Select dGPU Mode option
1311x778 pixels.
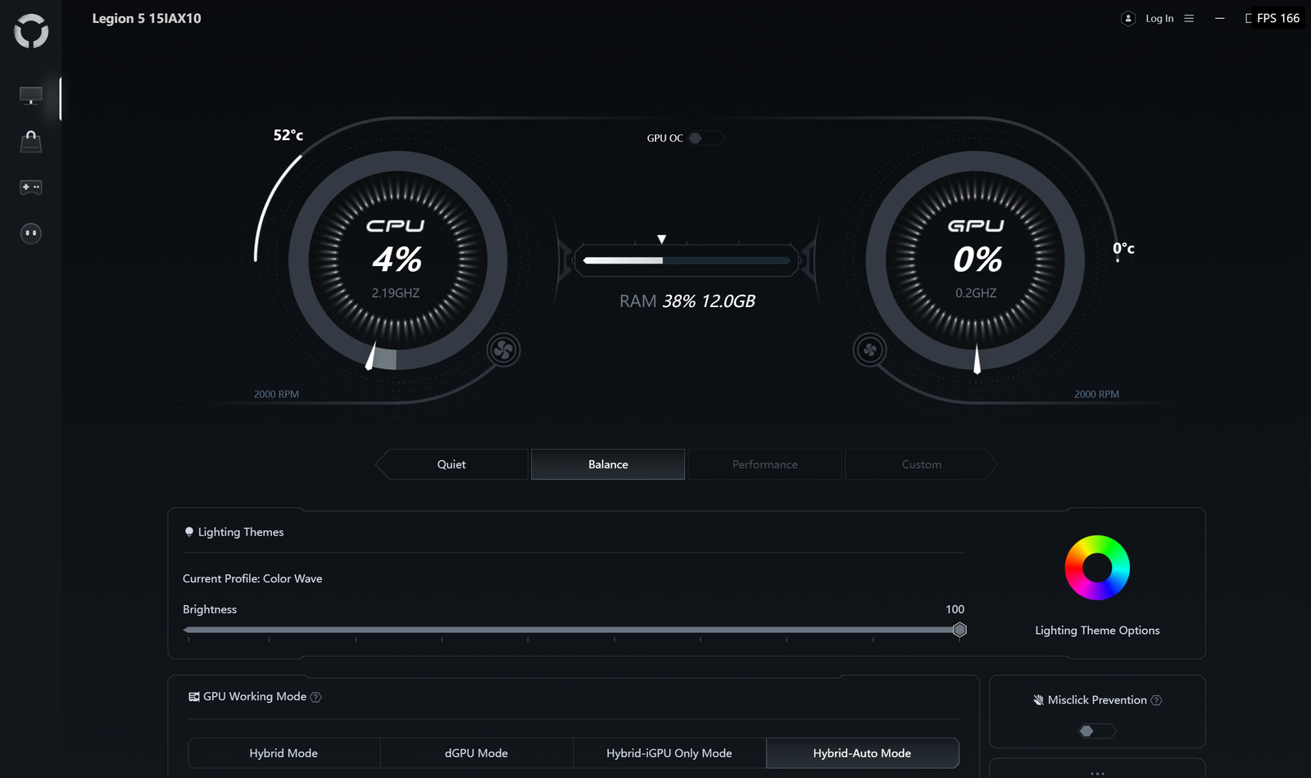tap(476, 753)
